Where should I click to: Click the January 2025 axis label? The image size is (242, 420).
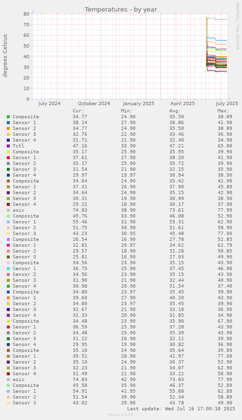[x=139, y=103]
